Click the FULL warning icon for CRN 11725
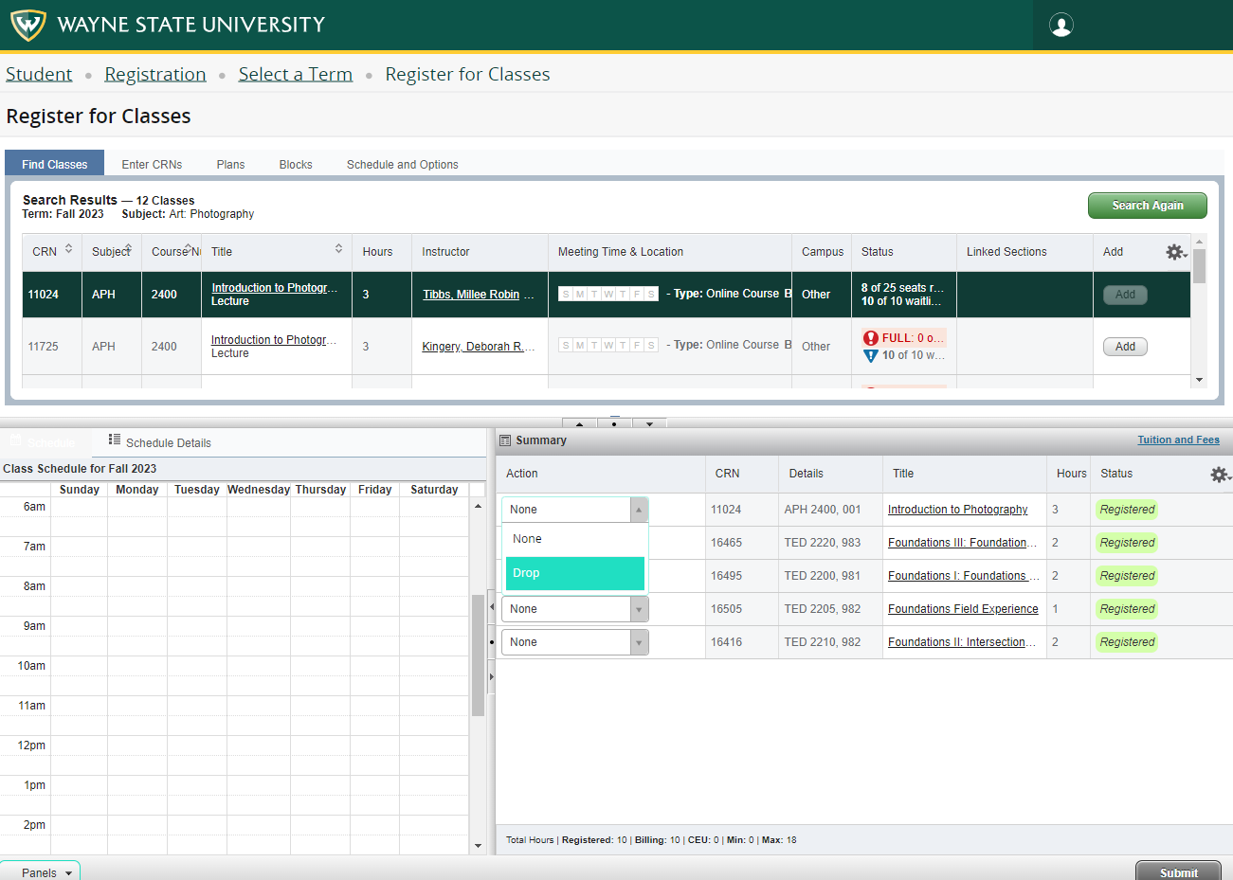This screenshot has height=880, width=1233. click(x=871, y=338)
